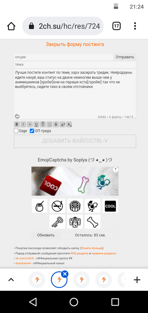
Task: Uncheck the ОП треда checkbox
Action: pos(32,131)
